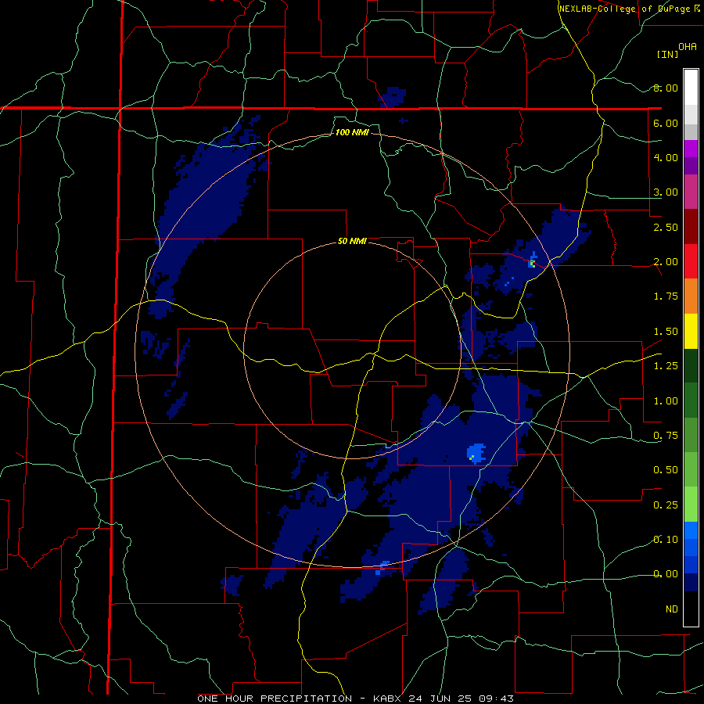Click the 4.00 legend value
Viewport: 704px width, 704px height.
pos(666,157)
